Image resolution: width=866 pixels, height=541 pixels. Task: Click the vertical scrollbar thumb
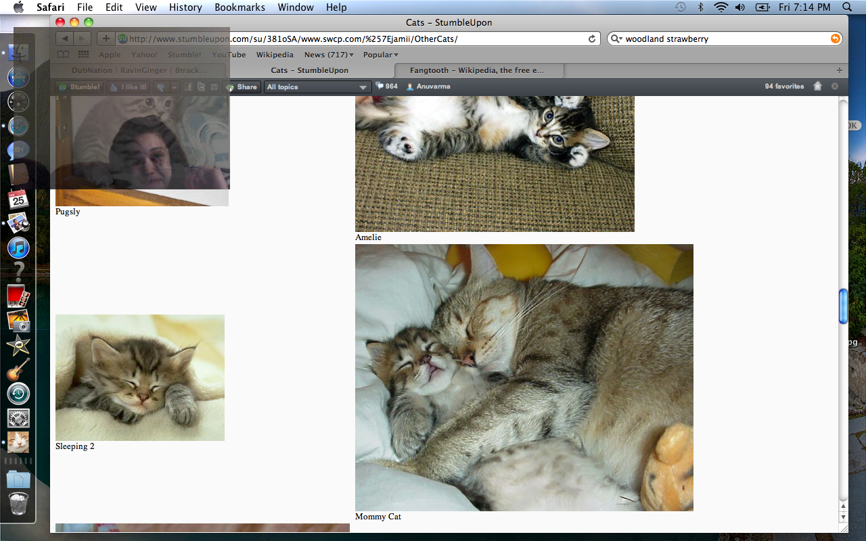843,306
